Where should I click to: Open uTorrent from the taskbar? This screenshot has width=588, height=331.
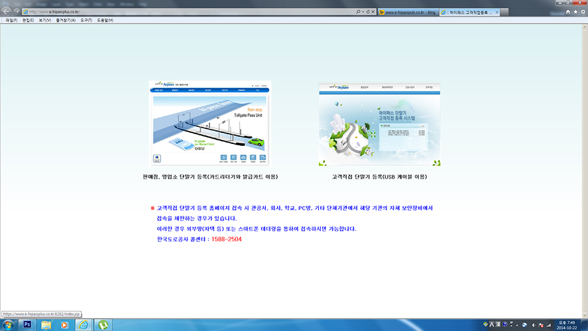pyautogui.click(x=103, y=324)
